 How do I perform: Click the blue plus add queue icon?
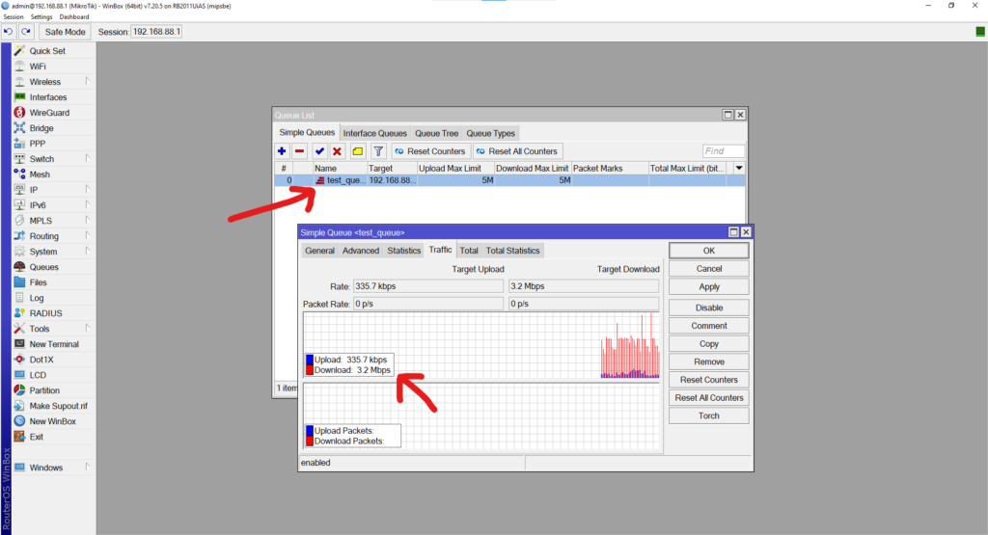pyautogui.click(x=282, y=151)
